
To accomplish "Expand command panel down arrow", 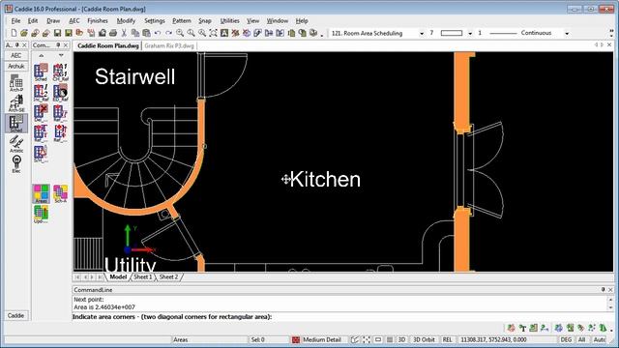I will [x=61, y=55].
